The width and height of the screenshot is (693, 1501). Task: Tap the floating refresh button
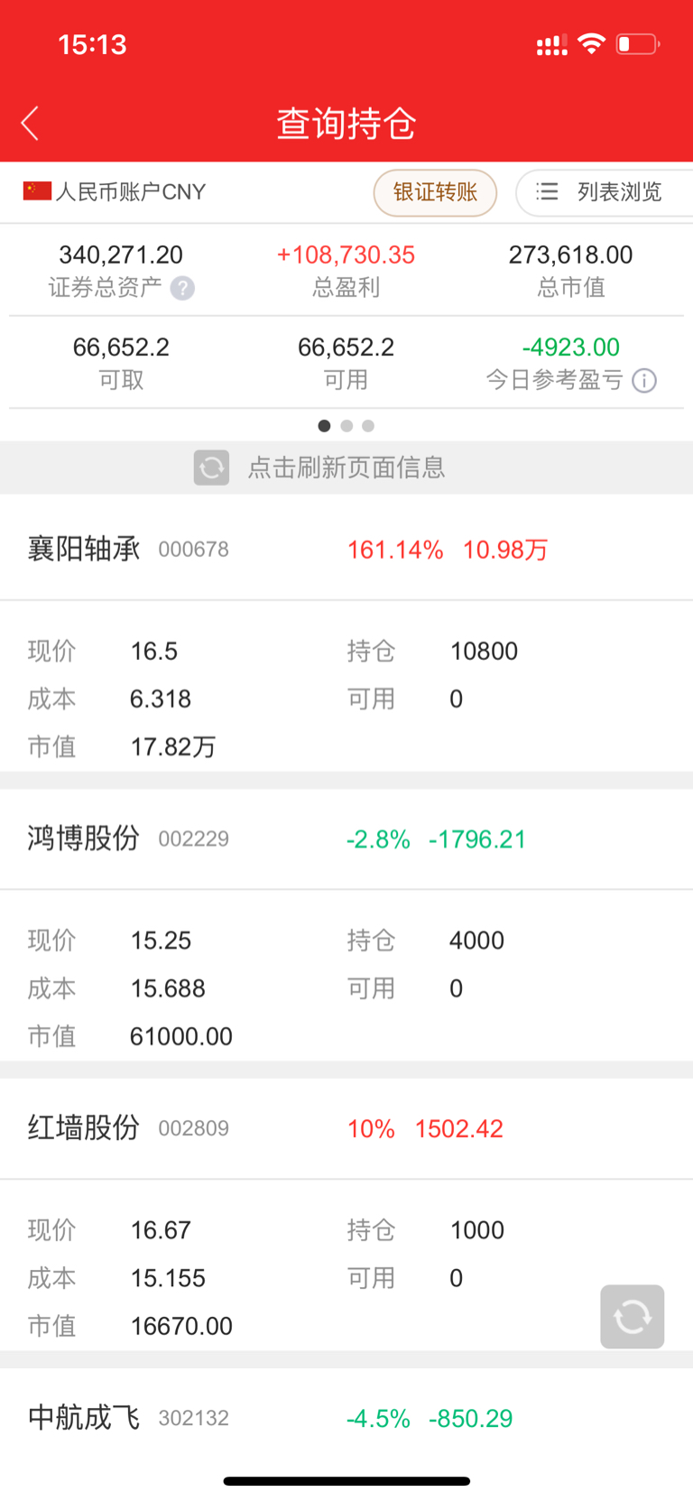point(633,1317)
